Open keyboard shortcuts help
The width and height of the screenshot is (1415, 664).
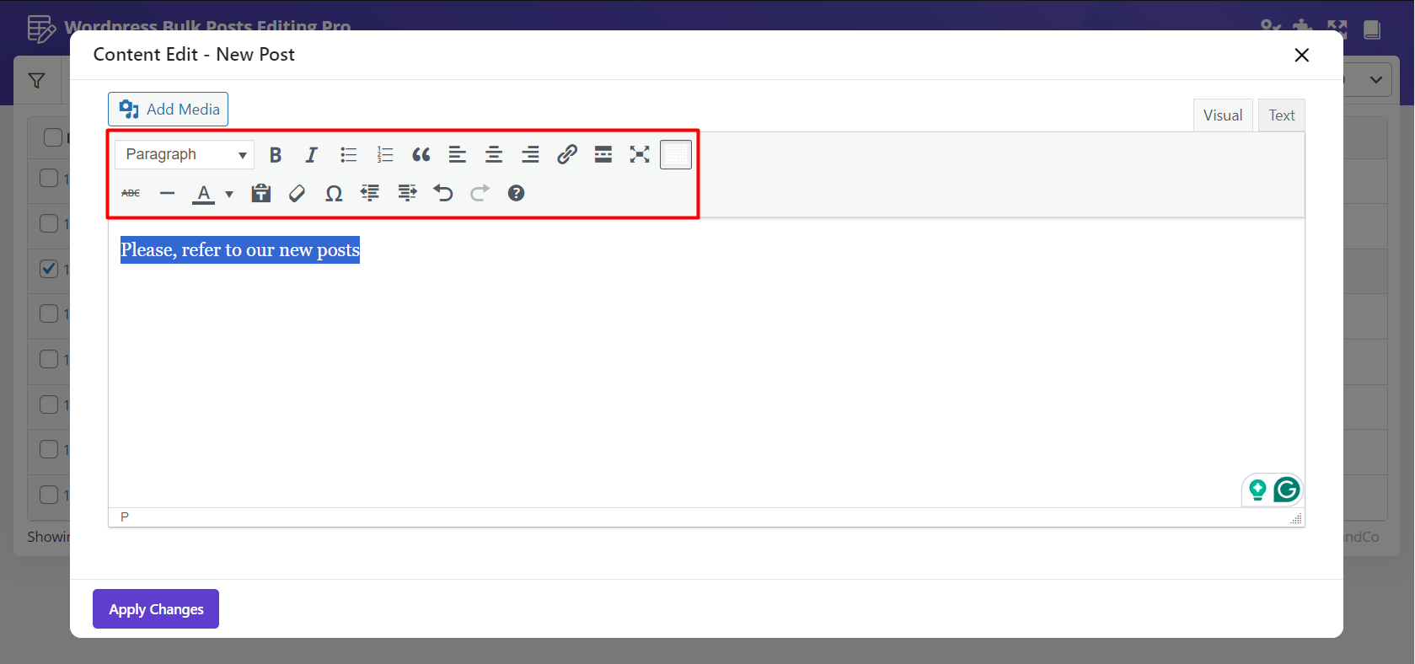click(516, 194)
